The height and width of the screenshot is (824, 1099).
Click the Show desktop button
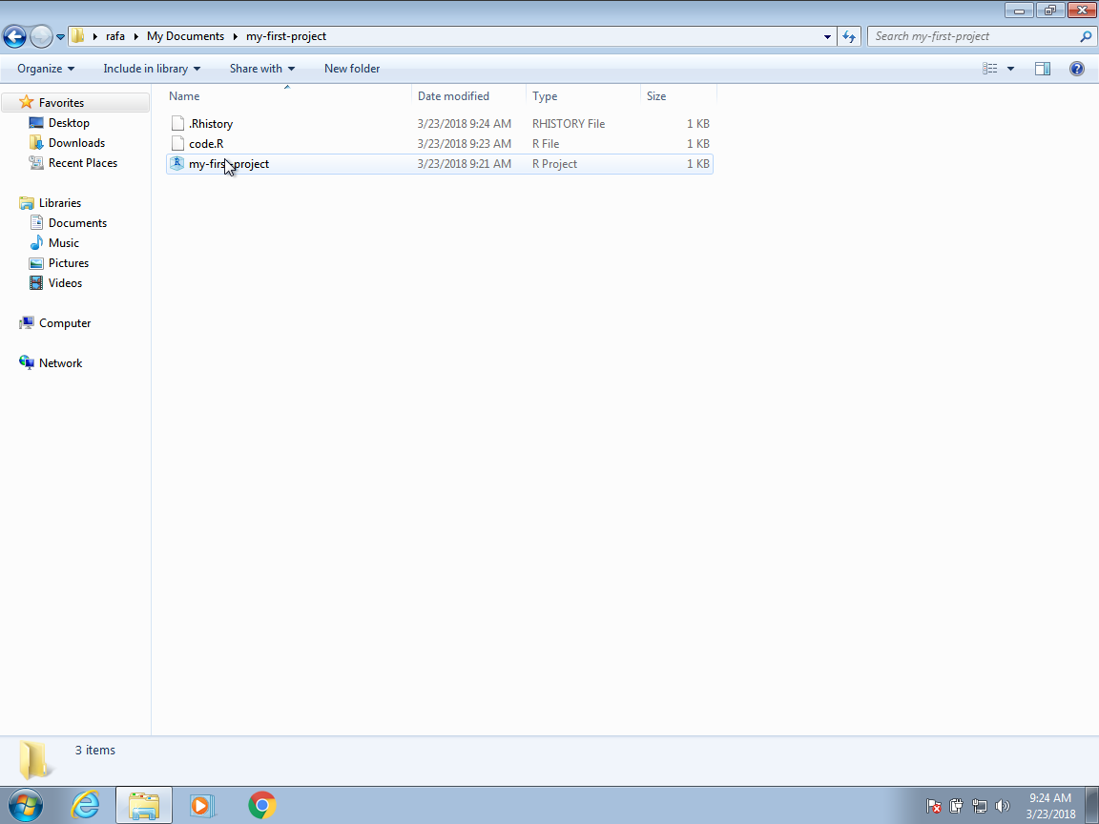[1092, 806]
